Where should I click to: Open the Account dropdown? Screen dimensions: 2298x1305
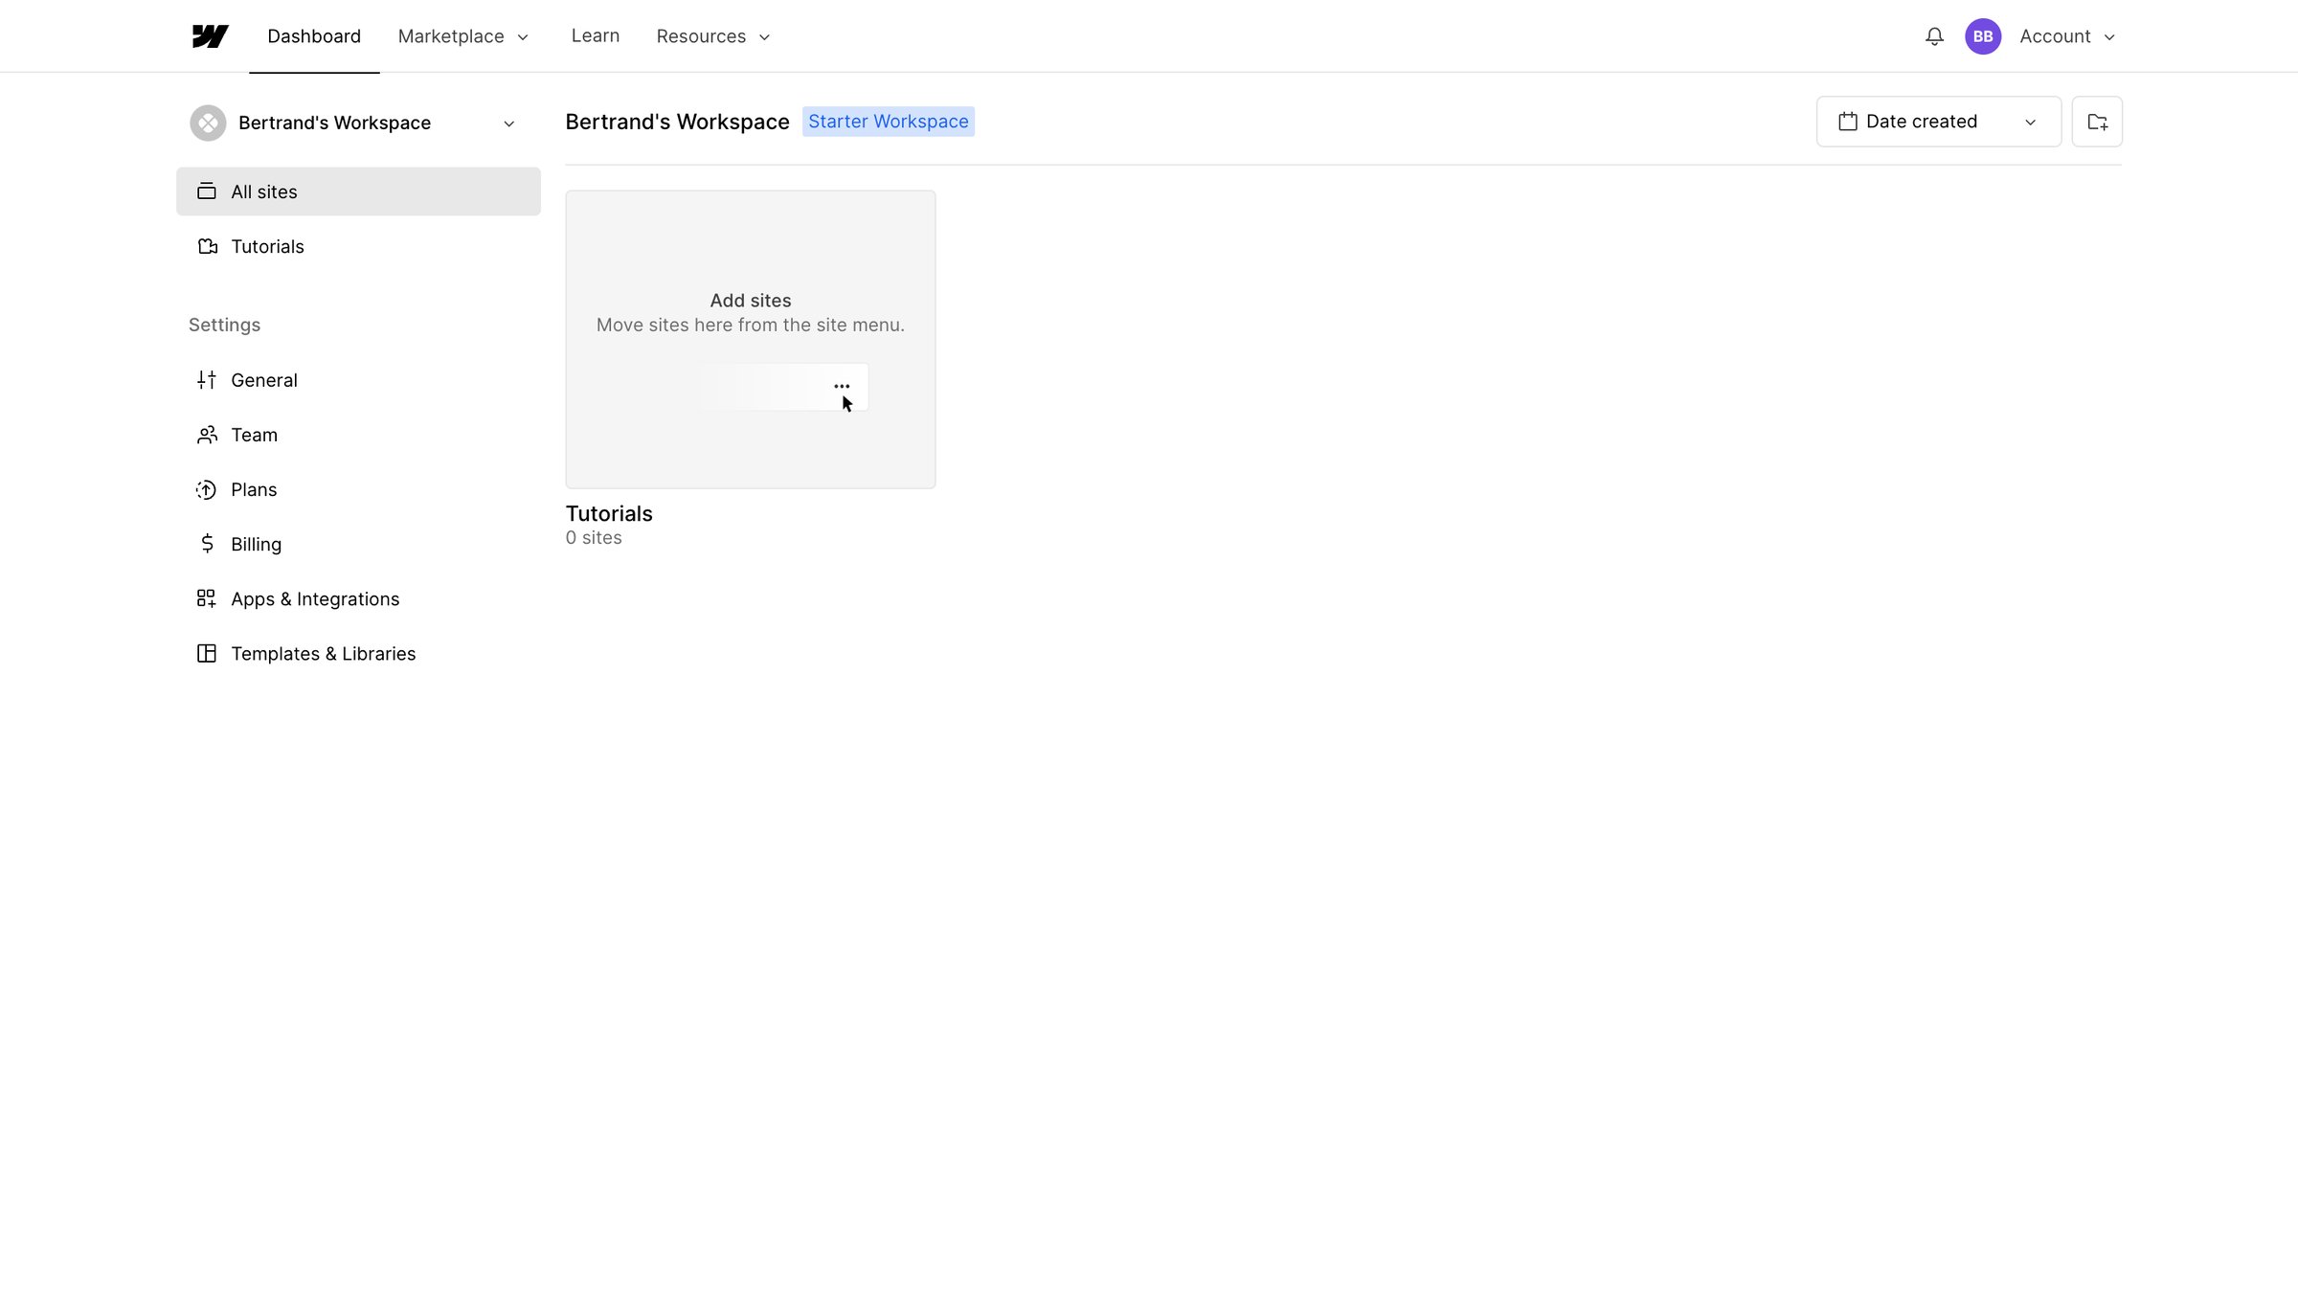coord(2067,36)
